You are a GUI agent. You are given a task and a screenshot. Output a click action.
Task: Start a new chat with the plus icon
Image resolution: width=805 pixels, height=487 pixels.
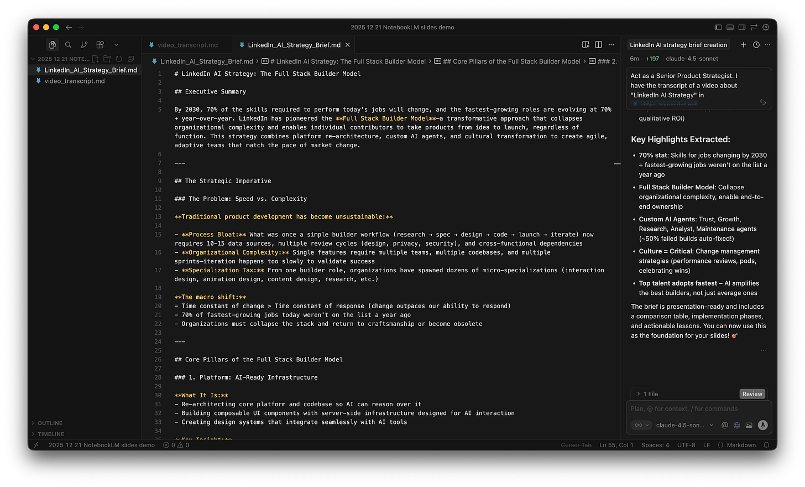(x=744, y=45)
